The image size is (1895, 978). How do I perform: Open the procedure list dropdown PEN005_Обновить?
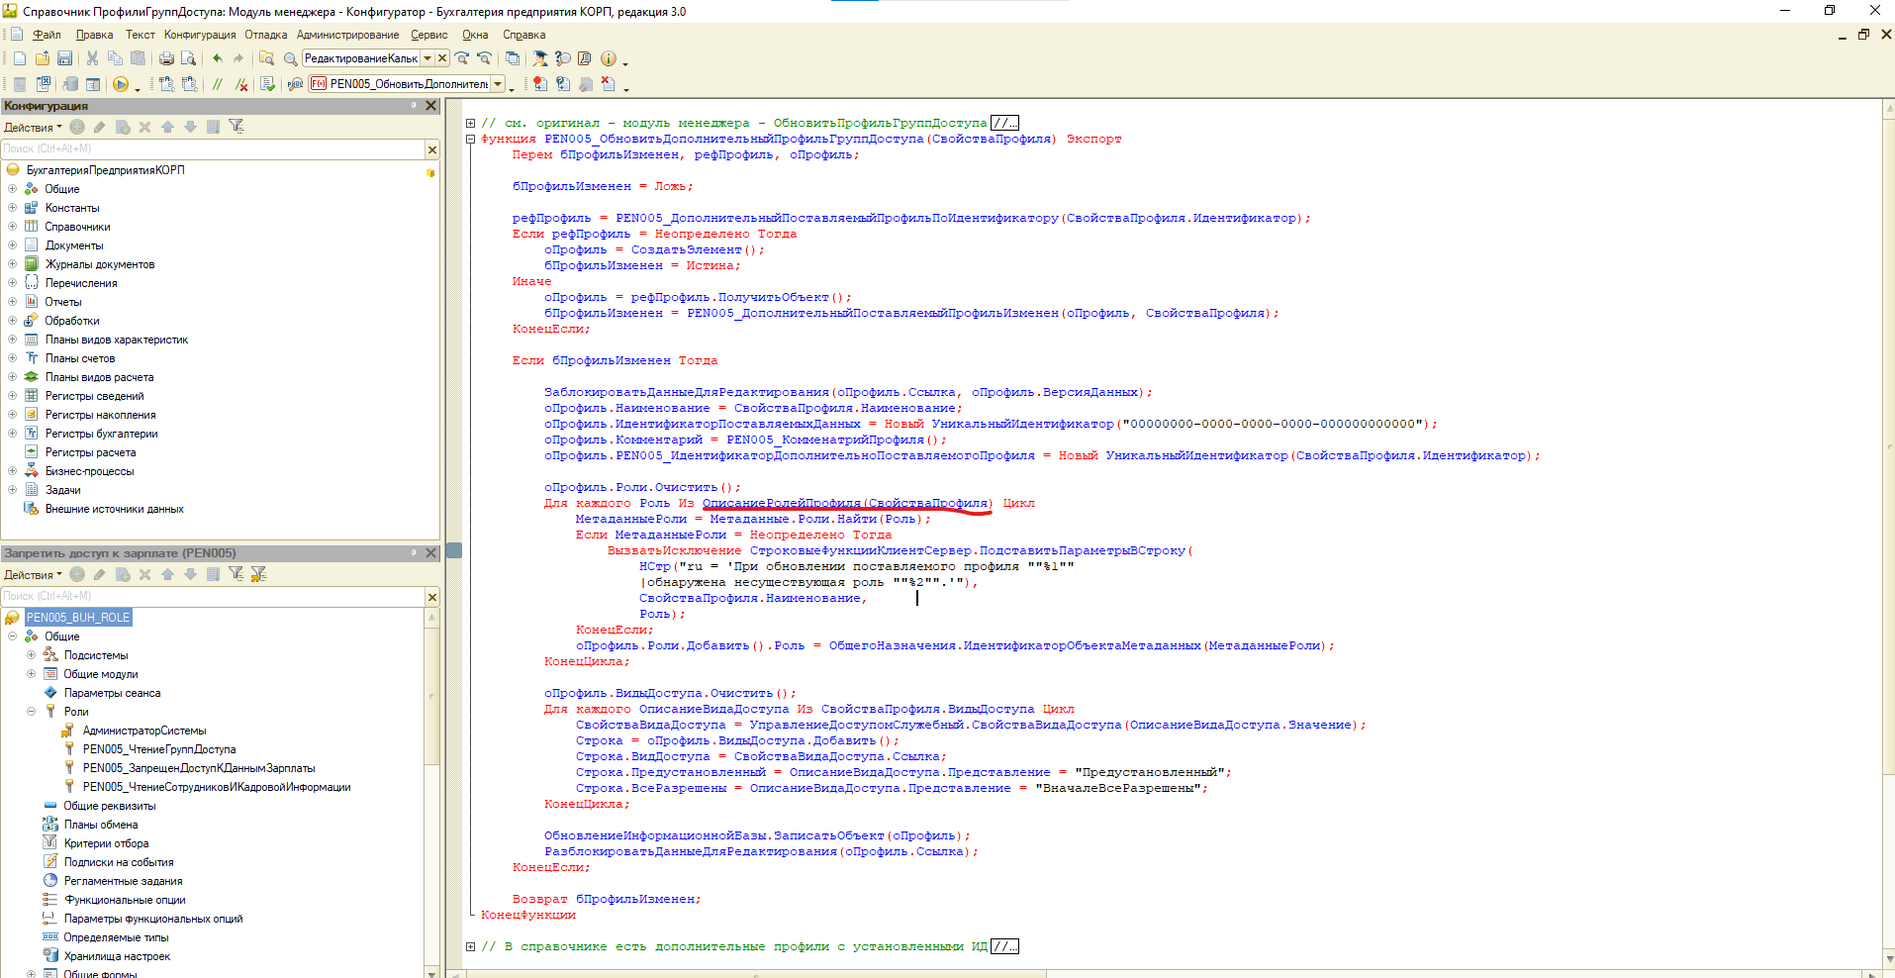coord(498,84)
